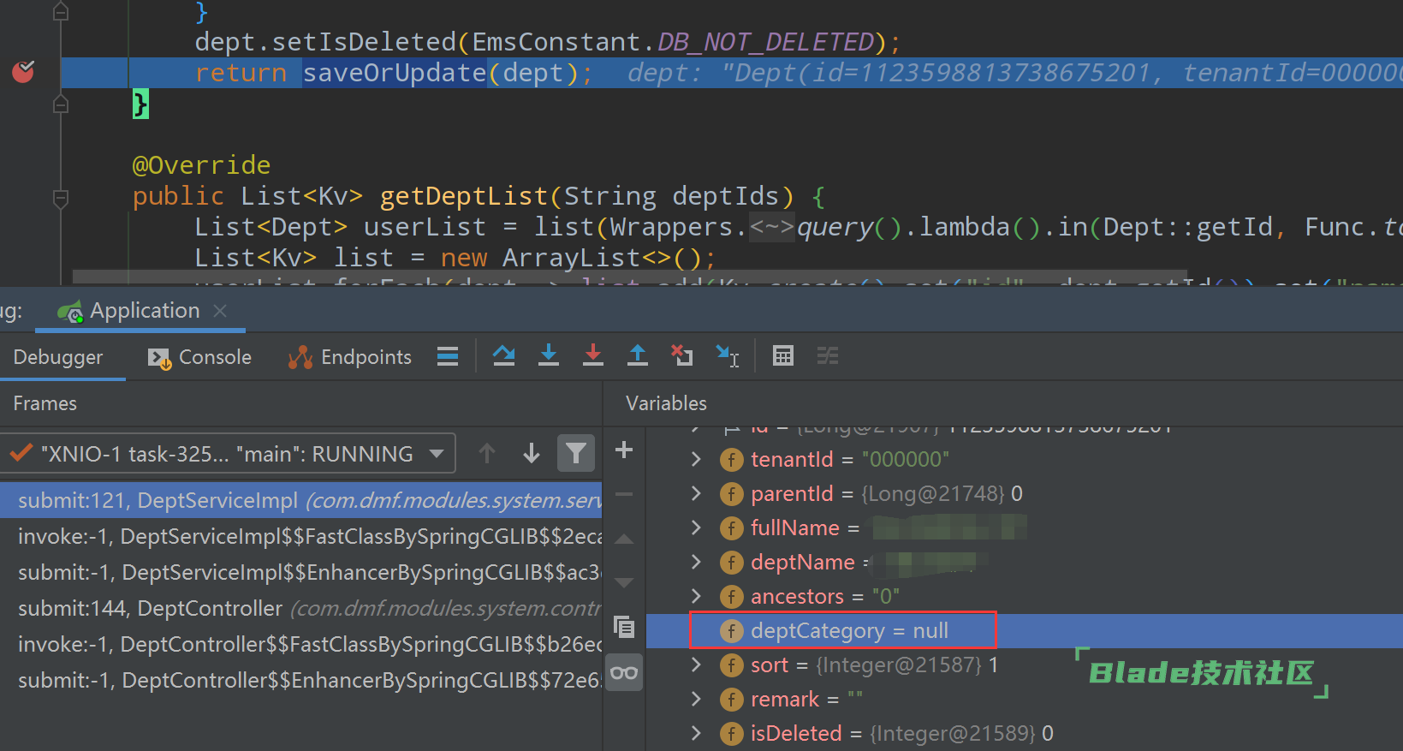Switch to the Endpoints tab

click(350, 357)
